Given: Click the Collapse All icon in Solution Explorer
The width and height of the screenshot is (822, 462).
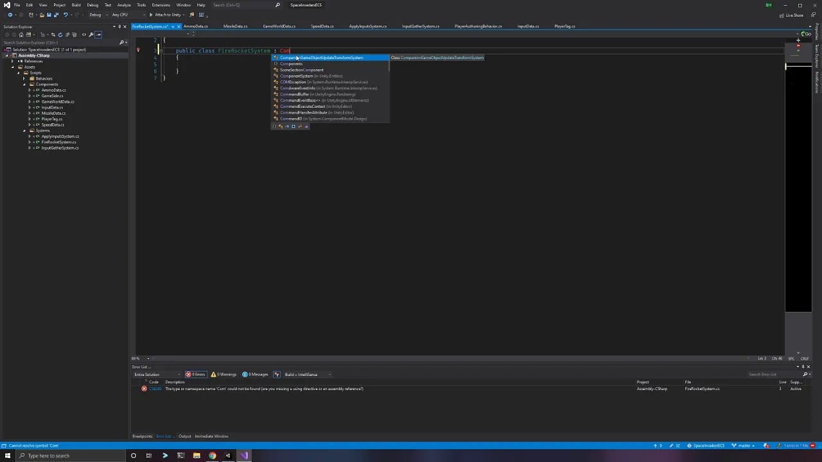Looking at the screenshot, I should pos(67,35).
